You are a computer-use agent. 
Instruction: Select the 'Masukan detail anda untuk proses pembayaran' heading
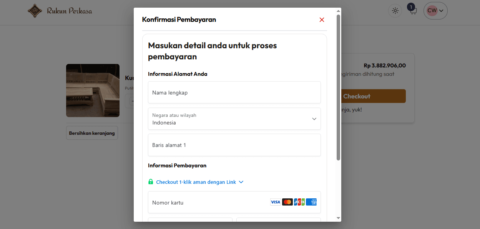(x=213, y=51)
